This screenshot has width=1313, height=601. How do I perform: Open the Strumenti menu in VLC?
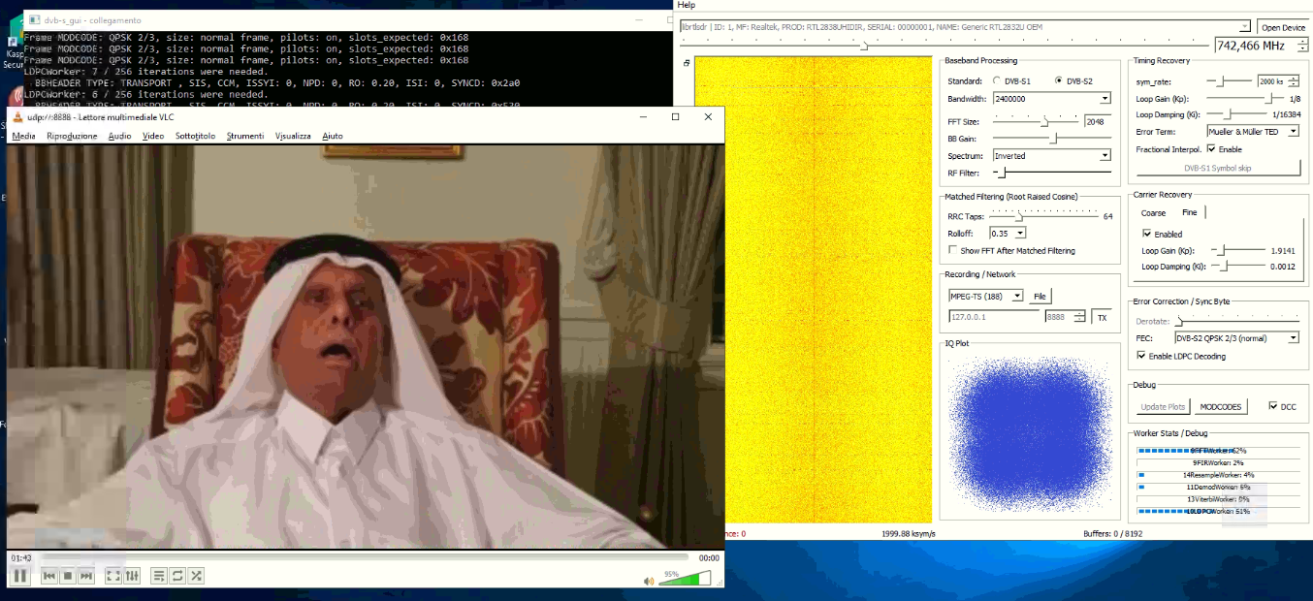pyautogui.click(x=244, y=136)
